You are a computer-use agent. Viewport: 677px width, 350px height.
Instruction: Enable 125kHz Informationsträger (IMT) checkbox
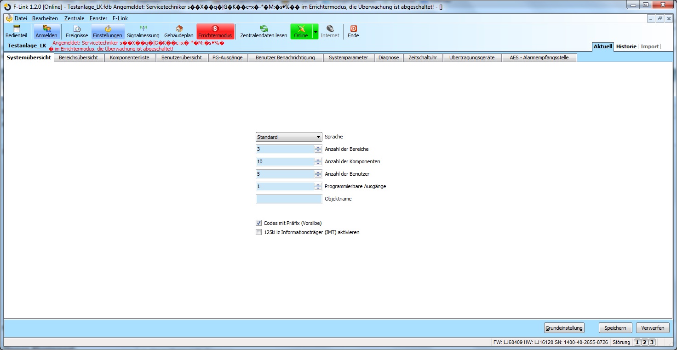pyautogui.click(x=258, y=232)
